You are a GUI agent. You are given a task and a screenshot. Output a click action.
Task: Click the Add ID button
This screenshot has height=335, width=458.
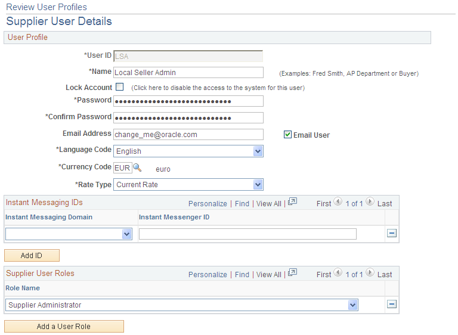click(32, 256)
